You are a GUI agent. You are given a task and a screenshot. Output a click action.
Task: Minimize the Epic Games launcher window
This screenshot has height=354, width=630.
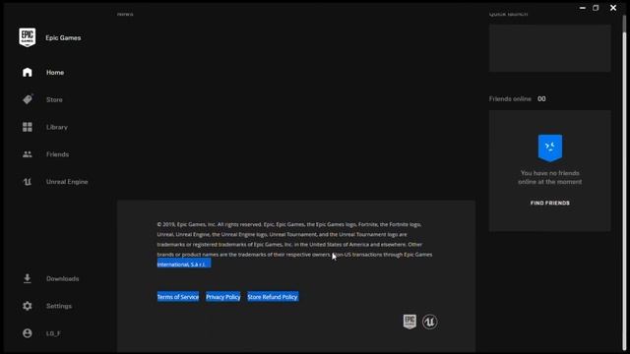(x=582, y=8)
